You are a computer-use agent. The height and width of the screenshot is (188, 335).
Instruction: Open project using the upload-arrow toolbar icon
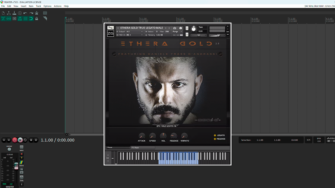[9, 13]
